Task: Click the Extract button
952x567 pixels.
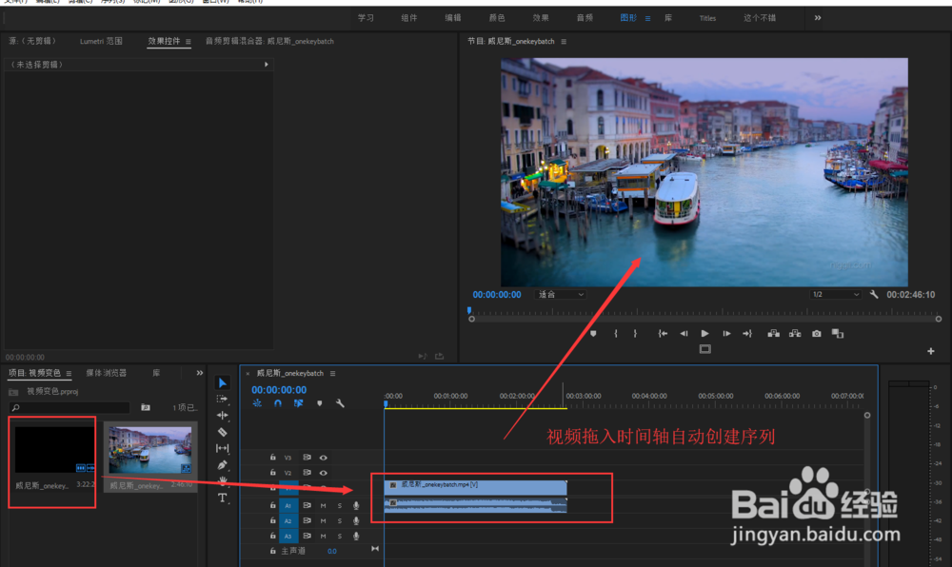Action: tap(795, 334)
